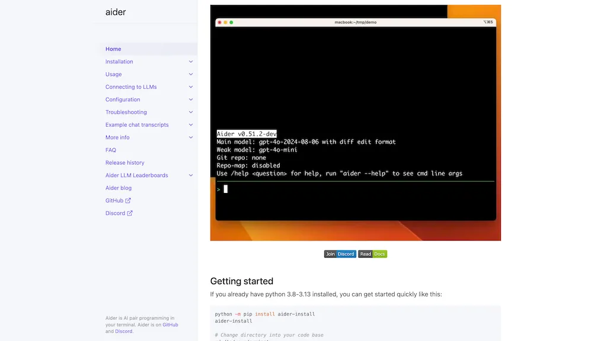The height and width of the screenshot is (341, 607).
Task: Open the Configuration sidebar page
Action: [x=123, y=99]
